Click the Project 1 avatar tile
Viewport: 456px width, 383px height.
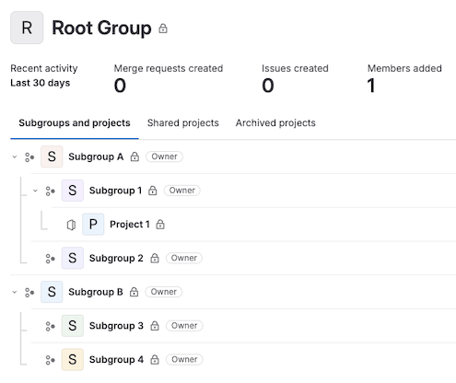pos(93,225)
